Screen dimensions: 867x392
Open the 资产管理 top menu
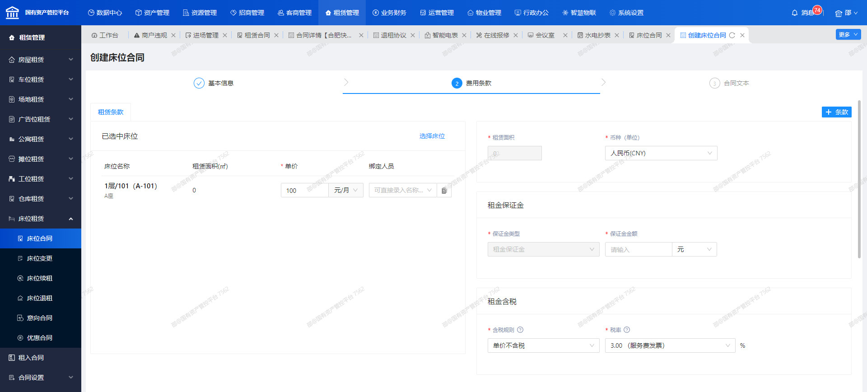click(152, 13)
